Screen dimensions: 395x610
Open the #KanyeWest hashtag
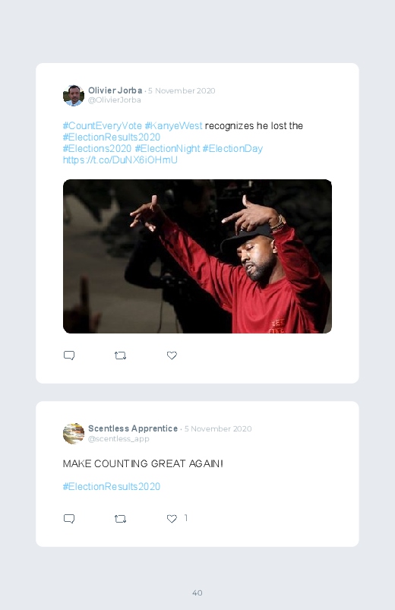pos(173,125)
